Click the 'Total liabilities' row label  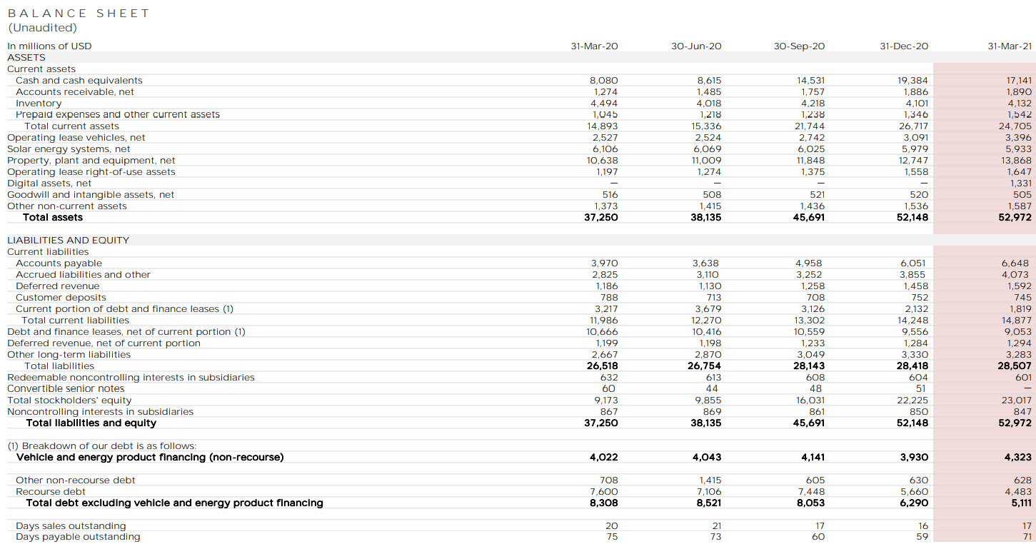click(59, 366)
